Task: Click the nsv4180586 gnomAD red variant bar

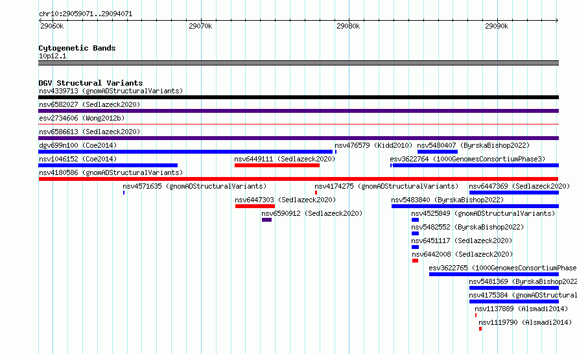Action: (x=298, y=179)
